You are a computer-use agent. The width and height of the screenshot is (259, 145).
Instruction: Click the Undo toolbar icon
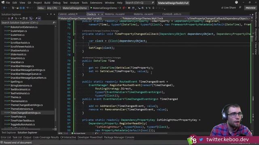(x=28, y=8)
